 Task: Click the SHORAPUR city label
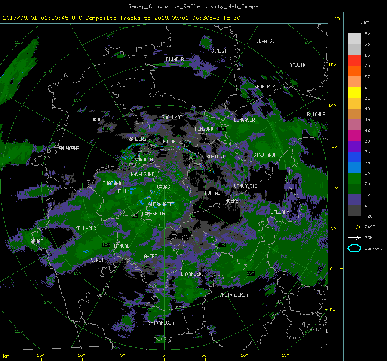[264, 87]
